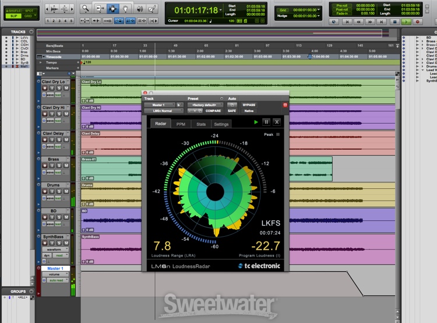Toggle input monitoring on Clavi Delay track
This screenshot has height=323, width=437.
(52, 140)
